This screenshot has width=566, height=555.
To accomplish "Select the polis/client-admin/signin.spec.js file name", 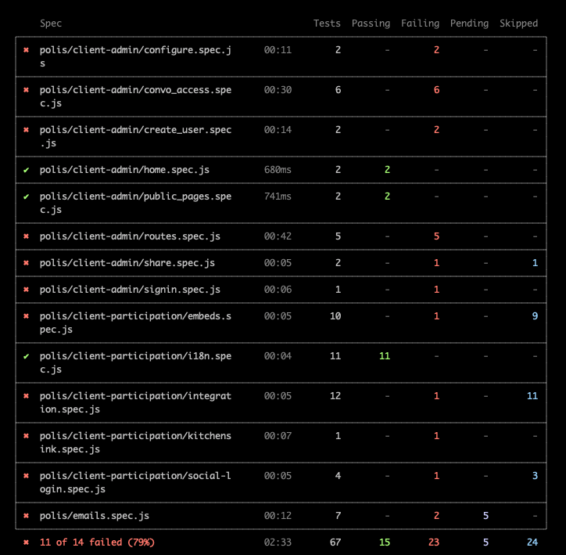I will [130, 290].
